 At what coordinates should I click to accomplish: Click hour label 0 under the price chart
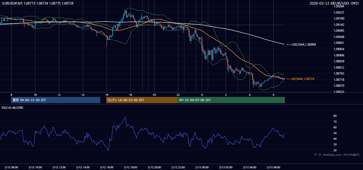pyautogui.click(x=202, y=95)
